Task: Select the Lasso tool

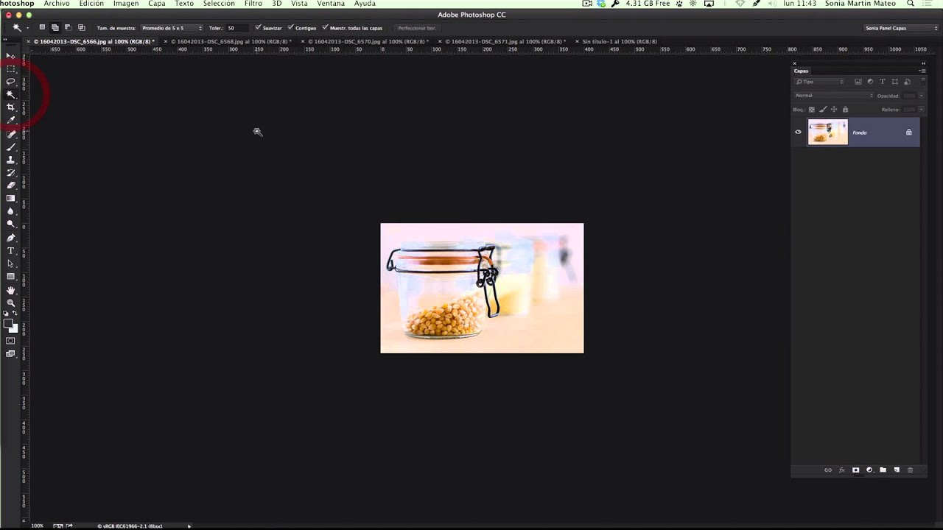Action: point(10,81)
